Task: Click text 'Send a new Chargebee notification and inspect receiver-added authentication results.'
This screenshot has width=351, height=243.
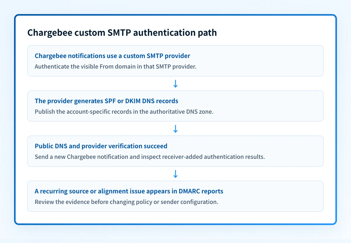Action: point(150,157)
